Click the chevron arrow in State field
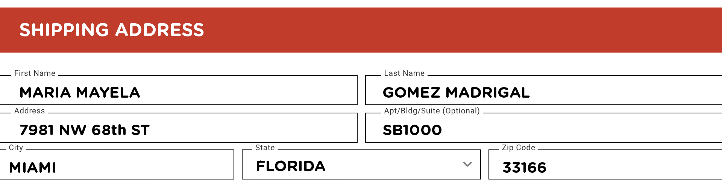This screenshot has width=722, height=190. click(x=467, y=164)
